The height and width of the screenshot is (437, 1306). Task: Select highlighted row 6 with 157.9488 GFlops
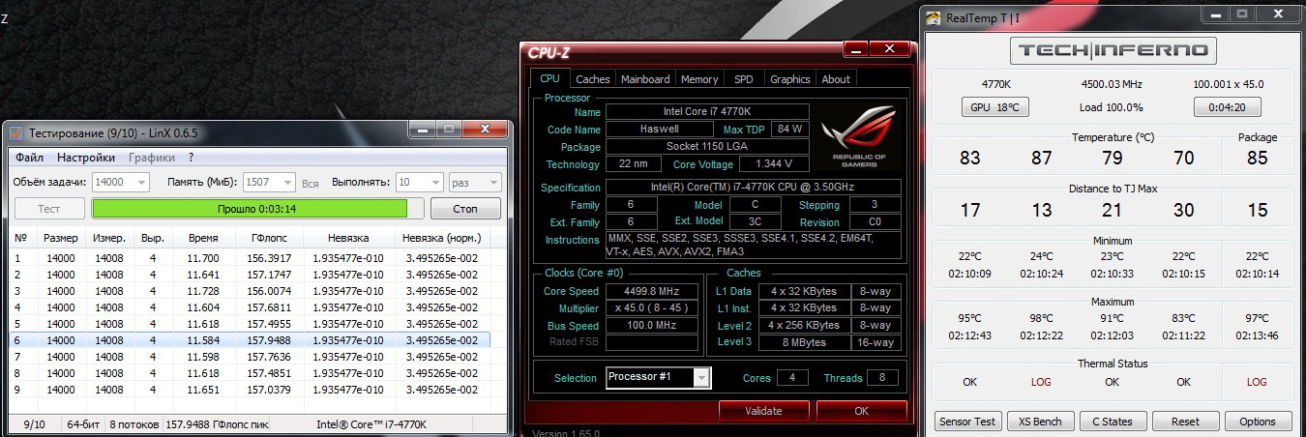pos(251,340)
